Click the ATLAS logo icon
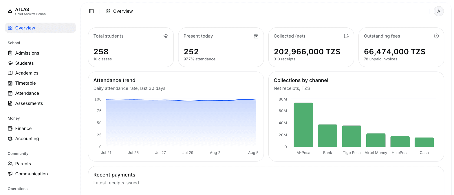 click(10, 12)
